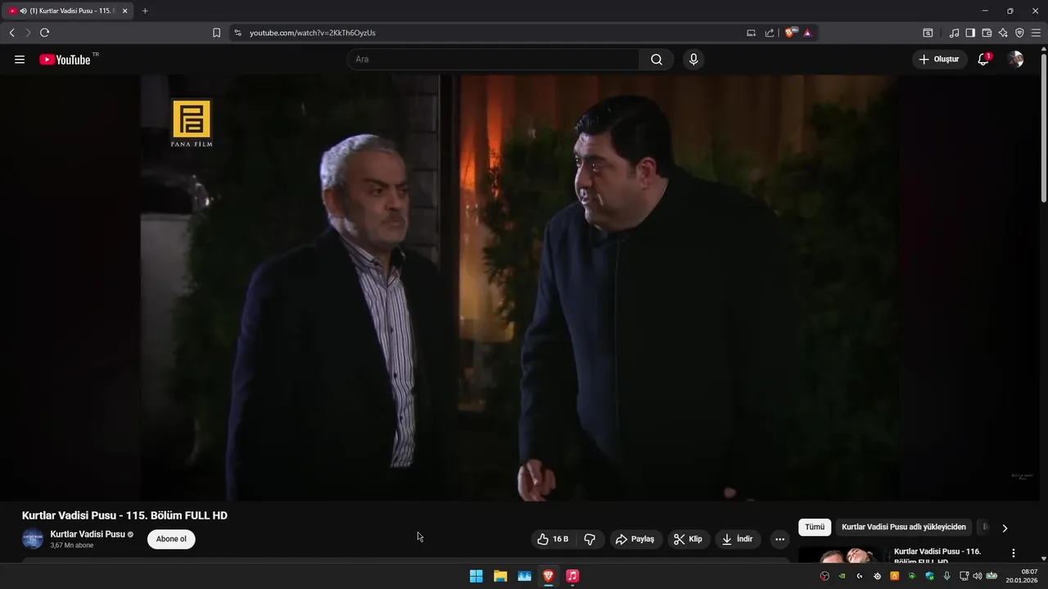
Task: Go forward in browser history
Action: tap(28, 33)
